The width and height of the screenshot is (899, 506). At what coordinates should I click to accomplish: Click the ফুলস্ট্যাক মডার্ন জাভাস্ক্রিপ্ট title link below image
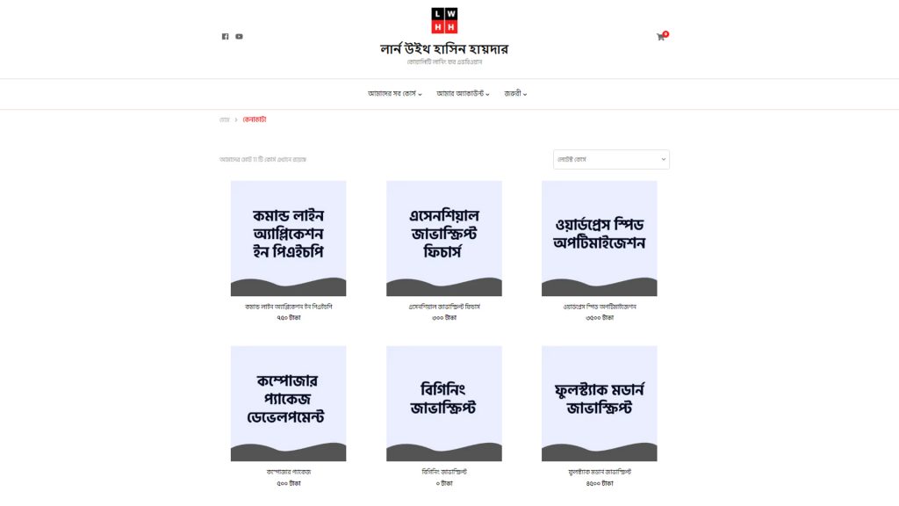[x=600, y=472]
